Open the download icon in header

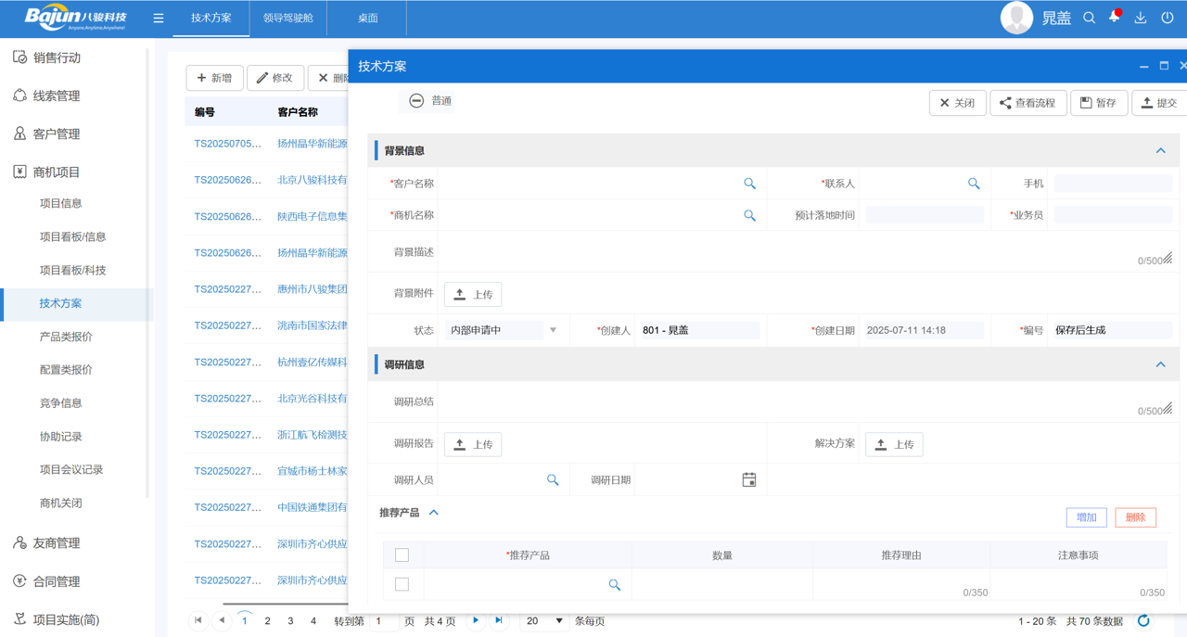coord(1141,18)
